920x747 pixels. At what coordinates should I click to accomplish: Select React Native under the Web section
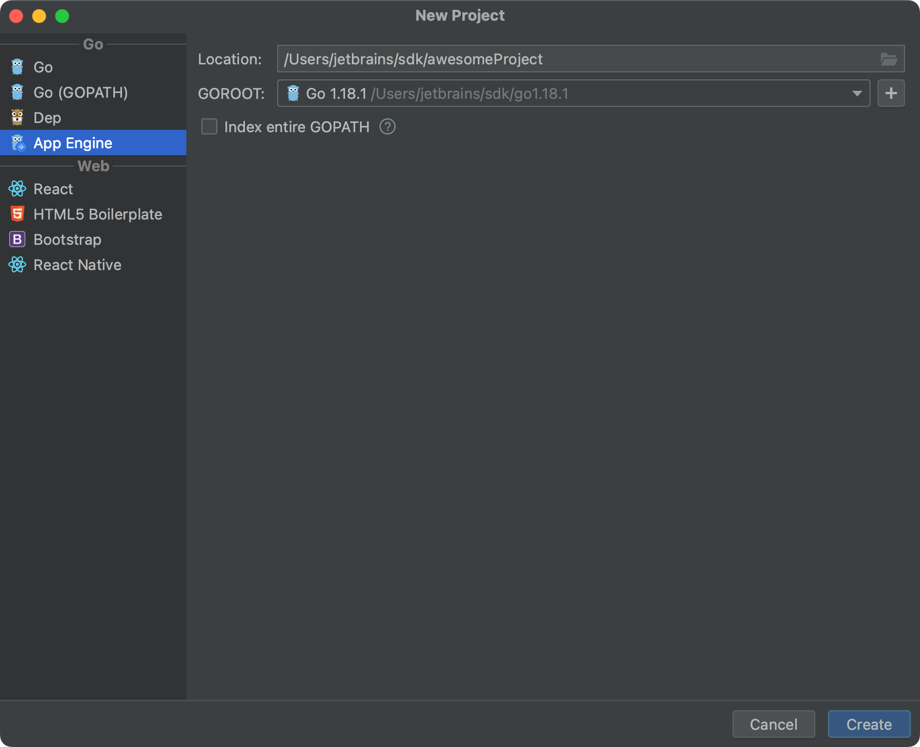click(77, 264)
